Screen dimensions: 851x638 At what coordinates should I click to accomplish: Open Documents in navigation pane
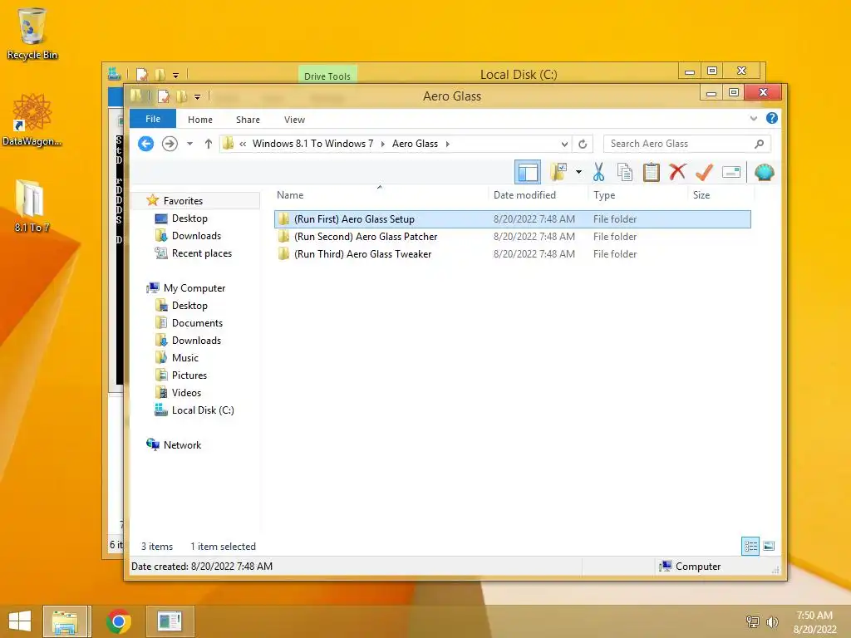click(197, 323)
